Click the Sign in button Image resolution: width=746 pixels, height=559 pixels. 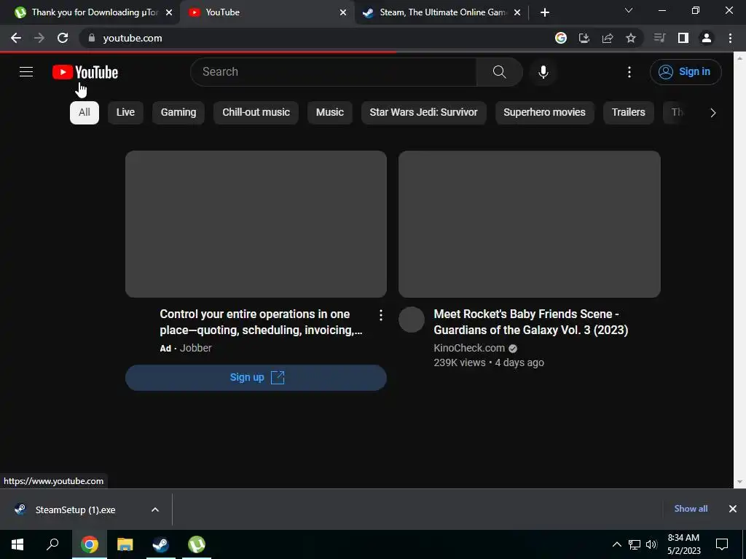pyautogui.click(x=685, y=72)
